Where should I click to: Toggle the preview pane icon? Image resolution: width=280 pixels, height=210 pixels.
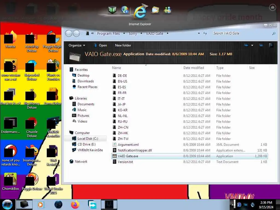[261, 45]
